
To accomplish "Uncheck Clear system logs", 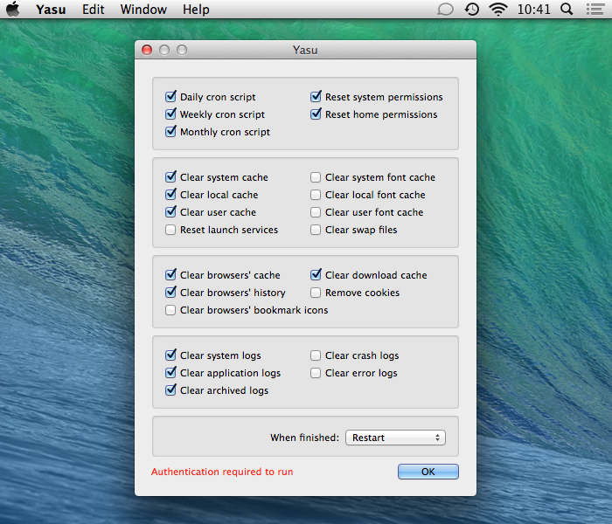I will click(x=170, y=355).
